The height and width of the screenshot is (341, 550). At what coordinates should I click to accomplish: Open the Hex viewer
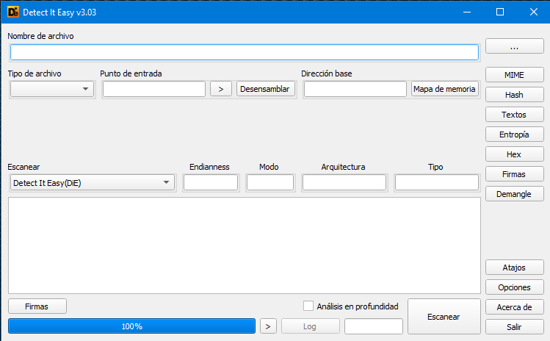(x=515, y=154)
